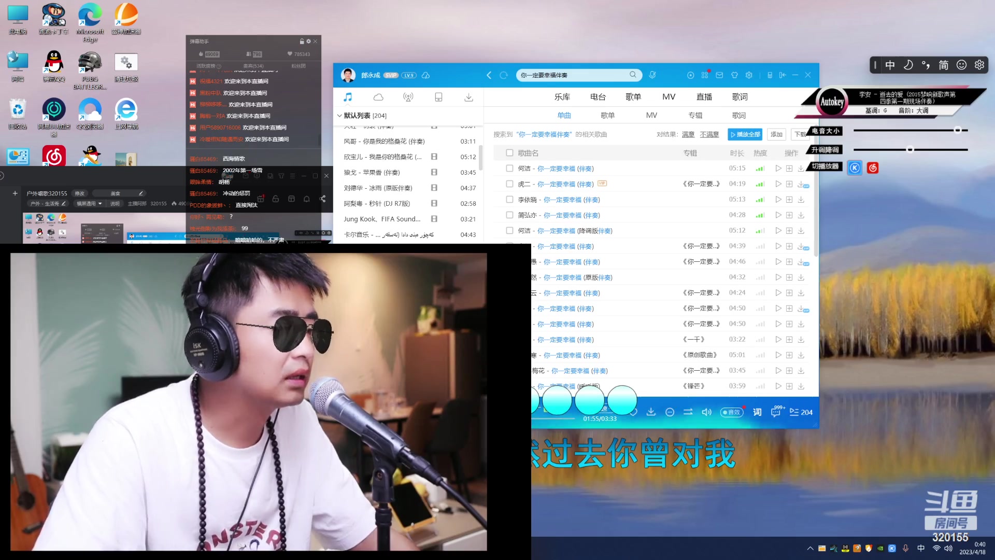Click the red NetEase icon in Autokey panel

[x=873, y=167]
